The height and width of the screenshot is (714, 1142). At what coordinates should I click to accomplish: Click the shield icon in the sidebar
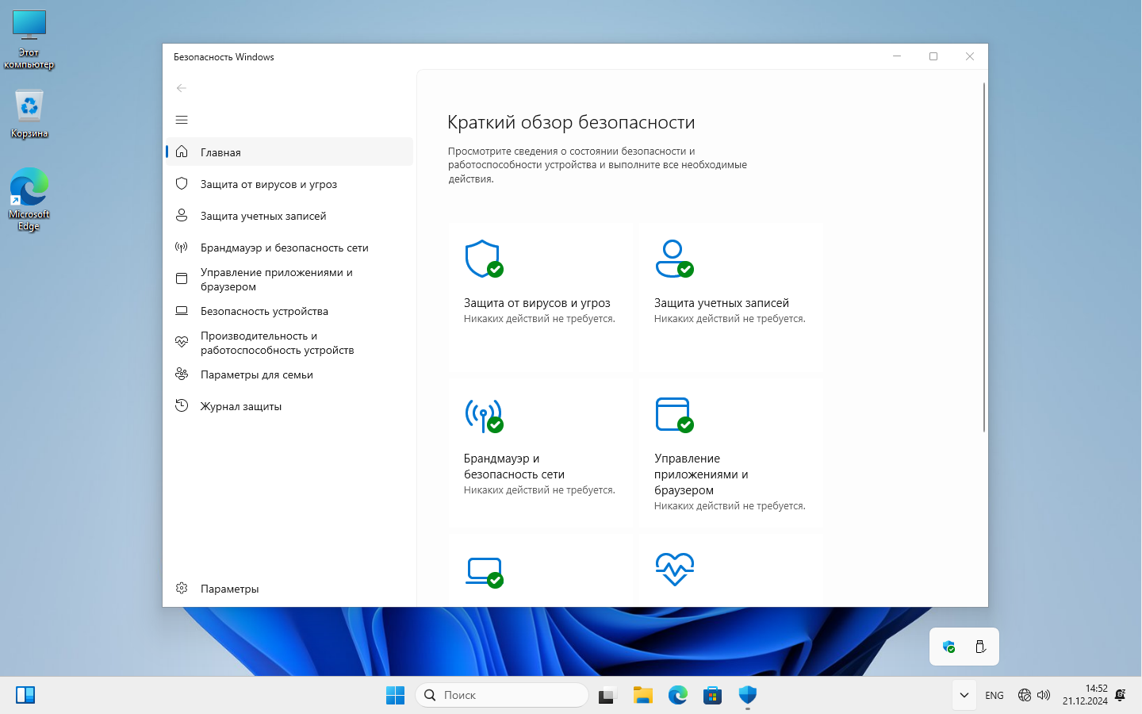(x=182, y=183)
